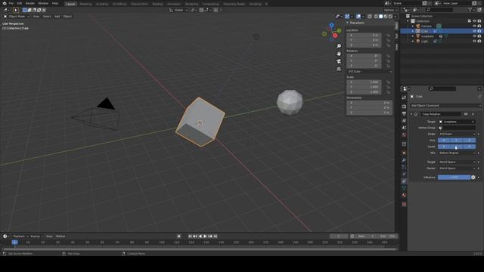This screenshot has height=272, width=484.
Task: Hide the Cube in the outliner with eye icon
Action: [474, 31]
